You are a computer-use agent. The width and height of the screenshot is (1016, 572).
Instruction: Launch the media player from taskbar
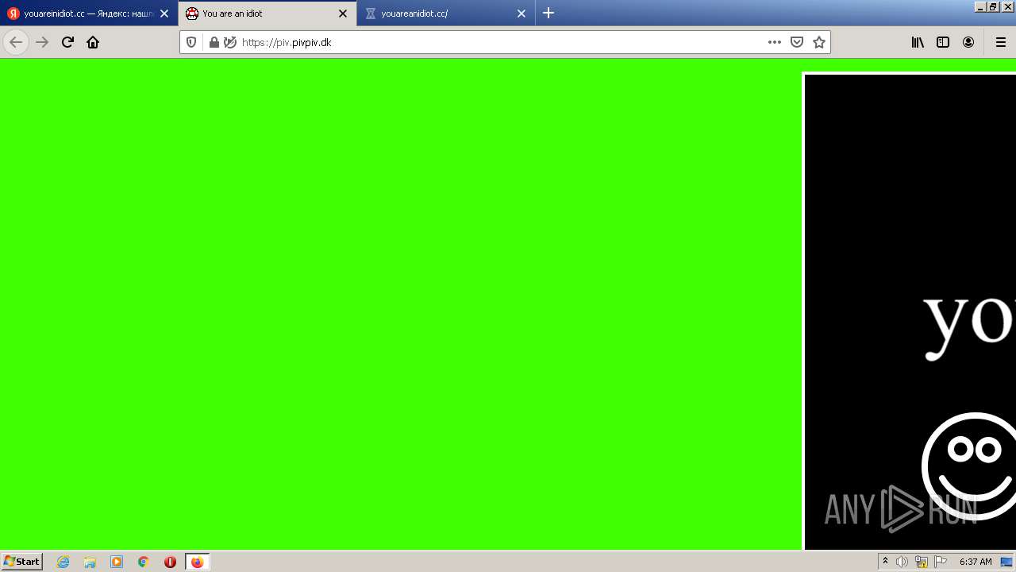117,562
